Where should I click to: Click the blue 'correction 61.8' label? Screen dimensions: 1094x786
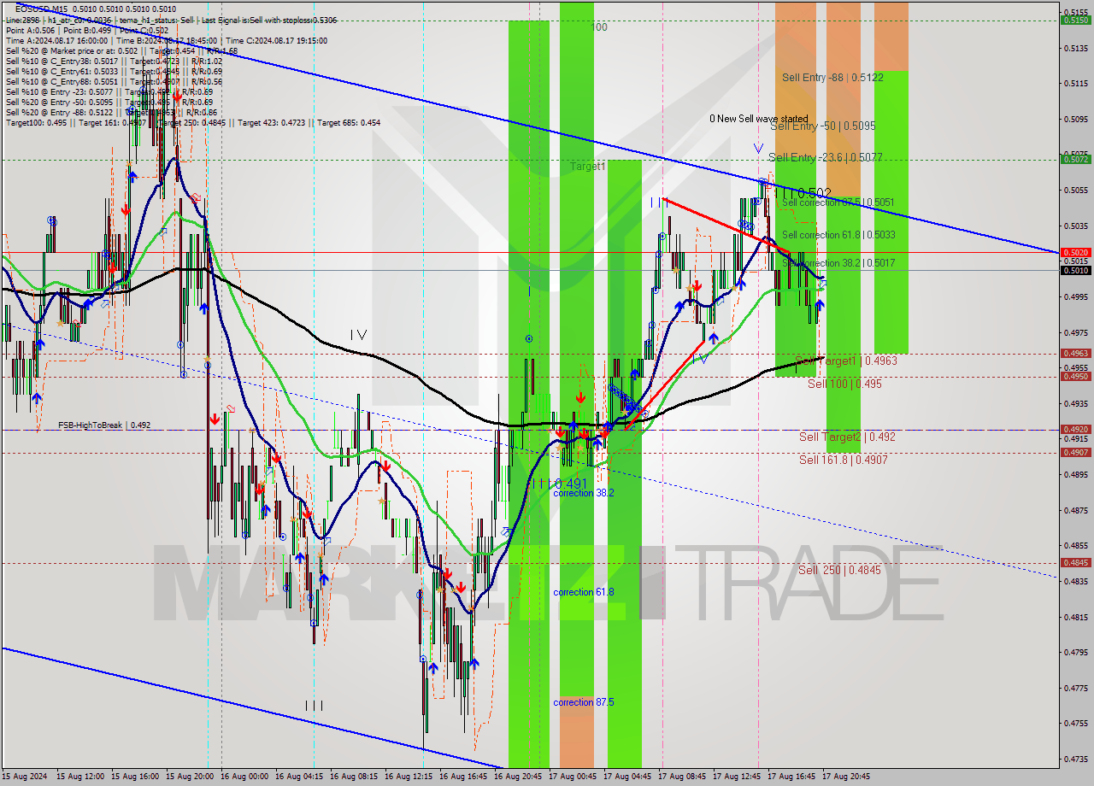tap(583, 593)
